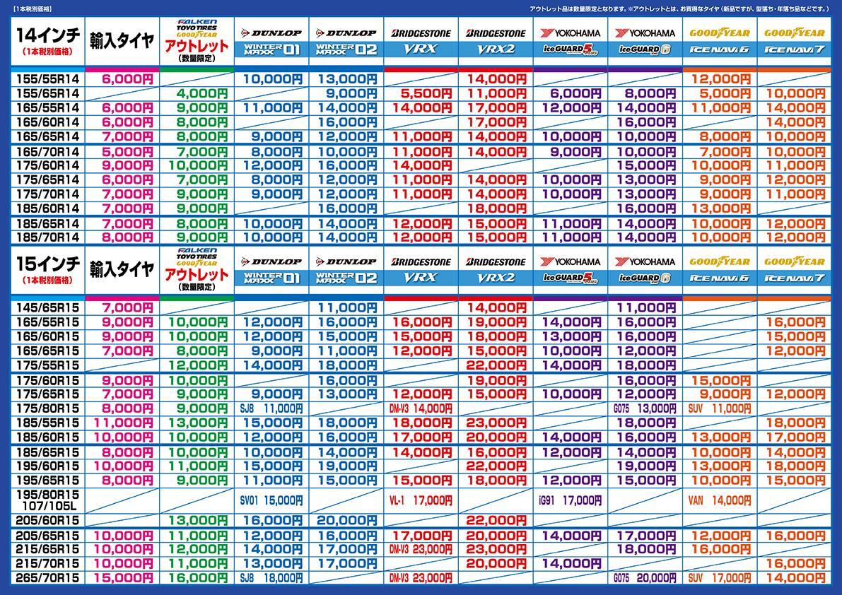The width and height of the screenshot is (842, 595).
Task: Click the 15インチ section heading
Action: pyautogui.click(x=48, y=264)
